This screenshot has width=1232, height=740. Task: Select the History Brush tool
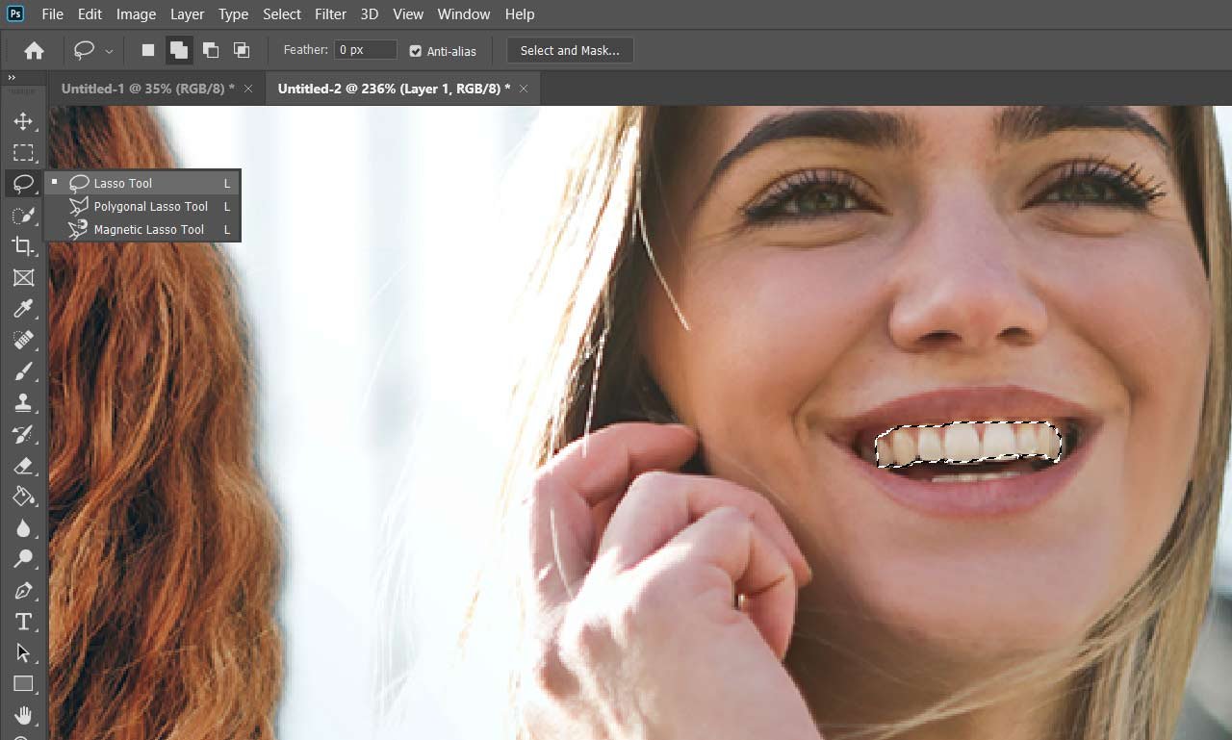[23, 434]
